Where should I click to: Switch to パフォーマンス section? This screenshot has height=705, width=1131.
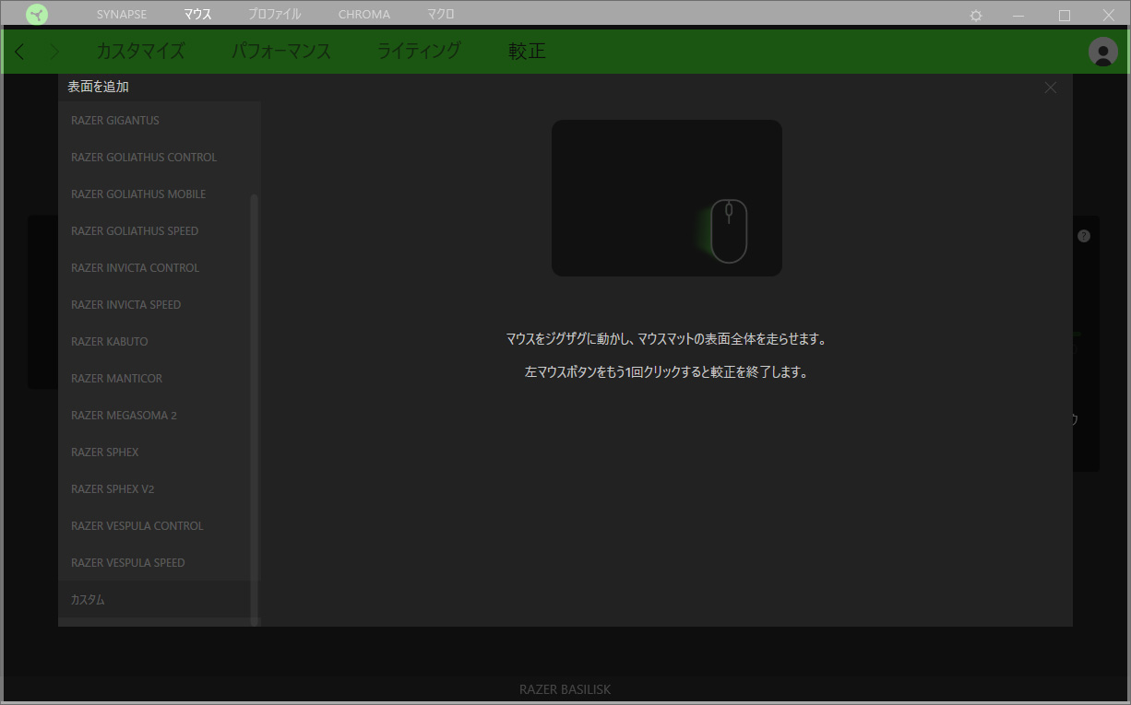(x=281, y=52)
